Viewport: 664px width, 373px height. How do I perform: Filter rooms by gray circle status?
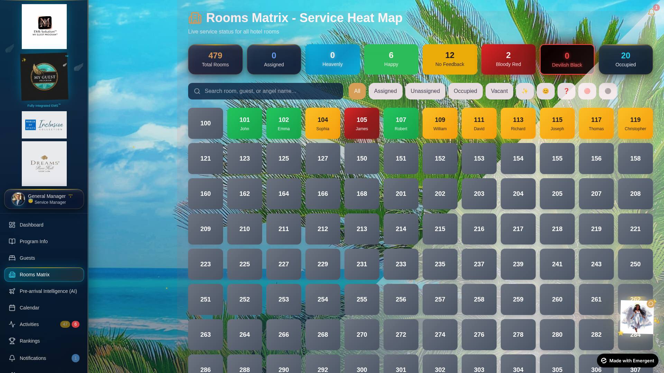pos(608,91)
